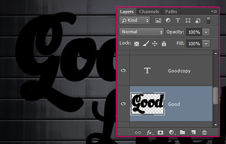Filter for shape layers
The image size is (226, 144).
pyautogui.click(x=188, y=20)
